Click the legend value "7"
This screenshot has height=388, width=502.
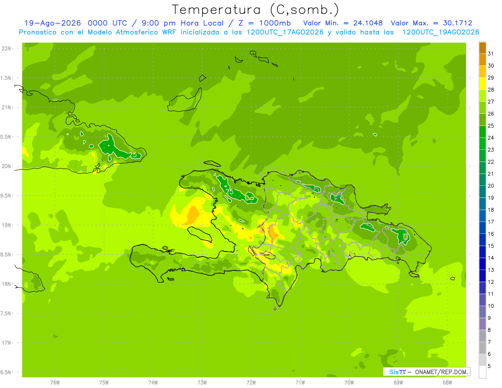pyautogui.click(x=489, y=342)
